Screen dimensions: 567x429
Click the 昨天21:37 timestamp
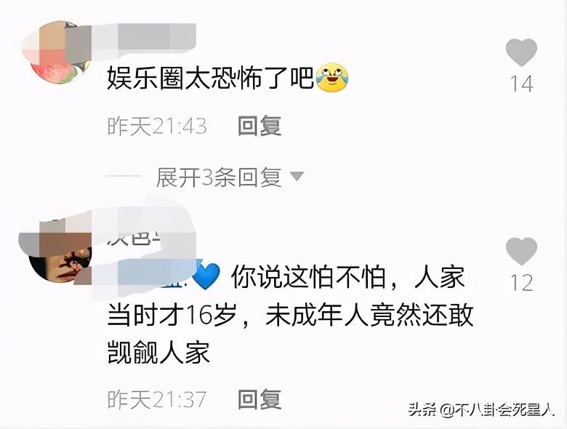point(157,399)
